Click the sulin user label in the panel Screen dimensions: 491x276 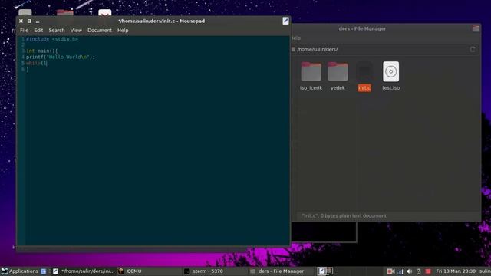[x=485, y=271]
